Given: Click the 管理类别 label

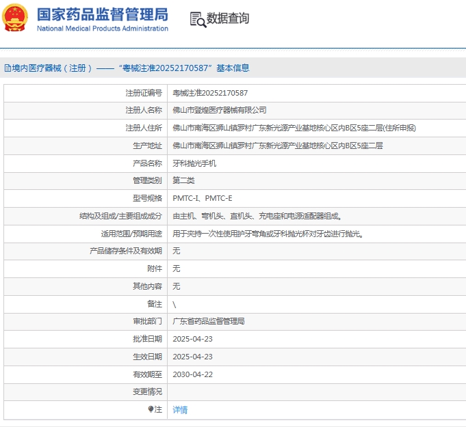Looking at the screenshot, I should tap(147, 180).
